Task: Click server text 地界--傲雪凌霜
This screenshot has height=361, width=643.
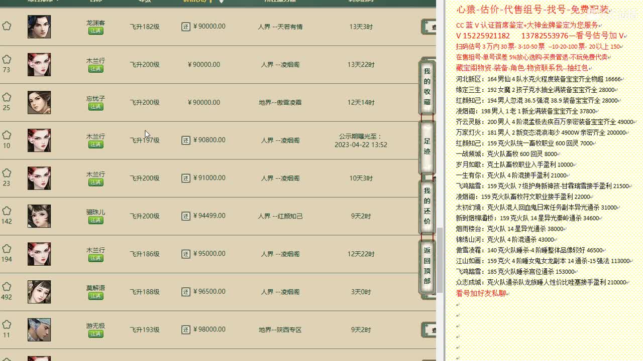Action: click(x=280, y=103)
